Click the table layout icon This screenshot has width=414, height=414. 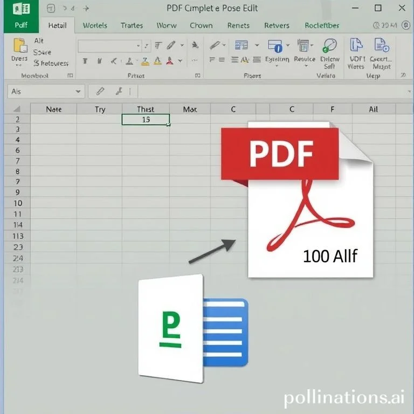tap(241, 45)
